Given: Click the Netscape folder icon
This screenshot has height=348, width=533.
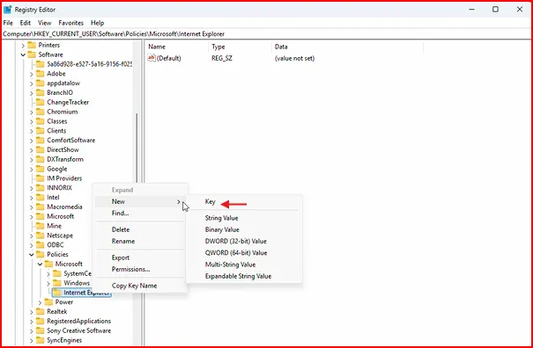Looking at the screenshot, I should pyautogui.click(x=41, y=236).
